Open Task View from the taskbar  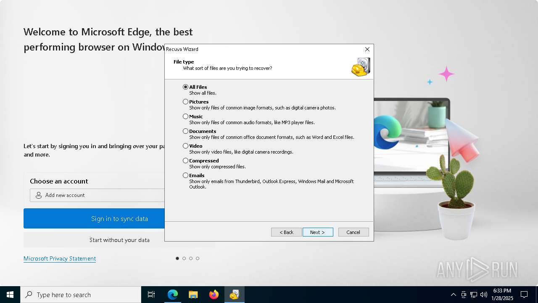pyautogui.click(x=151, y=295)
